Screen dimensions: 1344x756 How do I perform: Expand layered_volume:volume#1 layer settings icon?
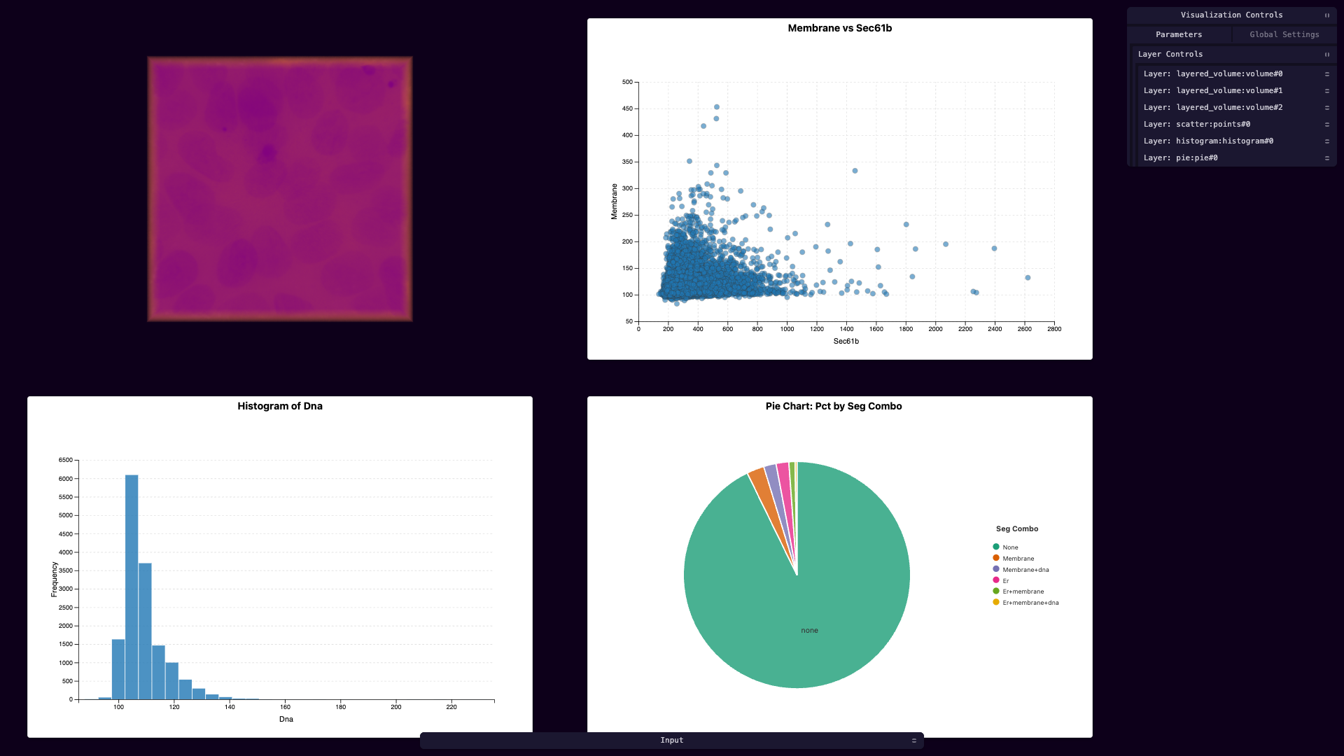(x=1326, y=91)
